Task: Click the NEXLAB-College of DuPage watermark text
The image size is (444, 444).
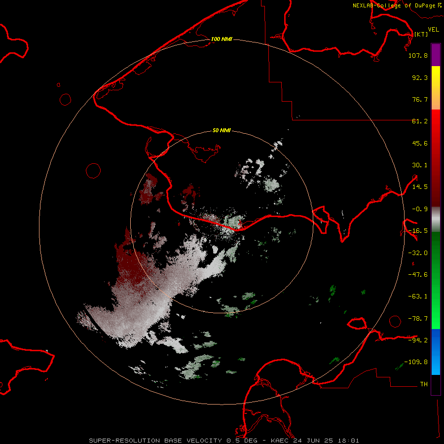Action: point(397,5)
